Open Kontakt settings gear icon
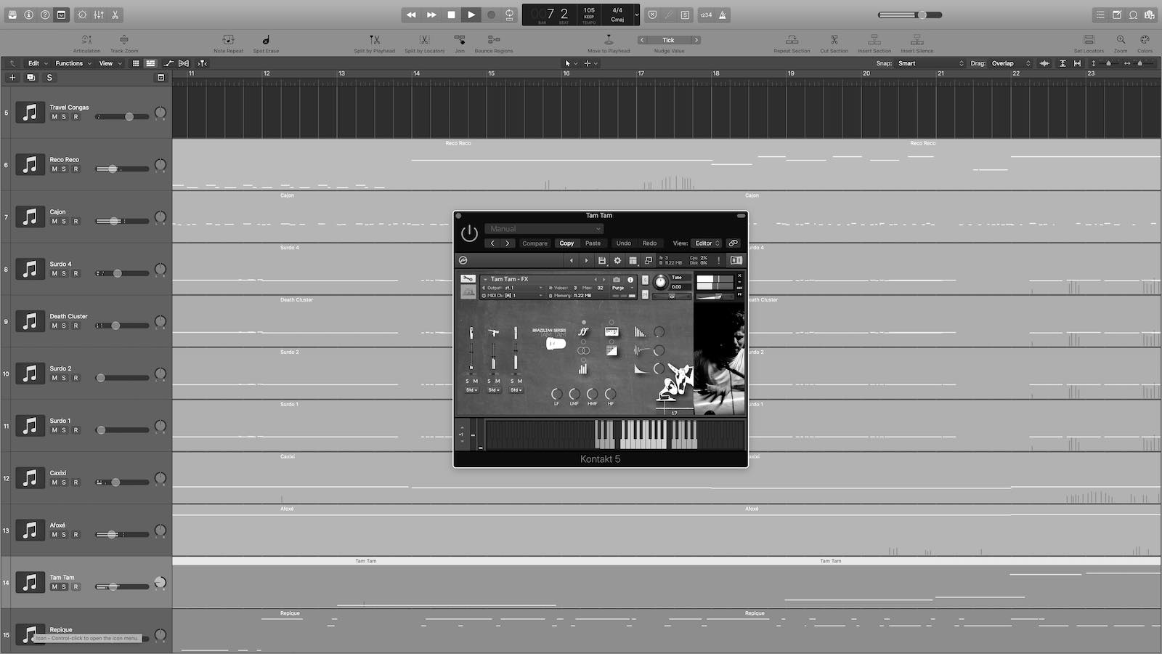The height and width of the screenshot is (654, 1162). [617, 260]
